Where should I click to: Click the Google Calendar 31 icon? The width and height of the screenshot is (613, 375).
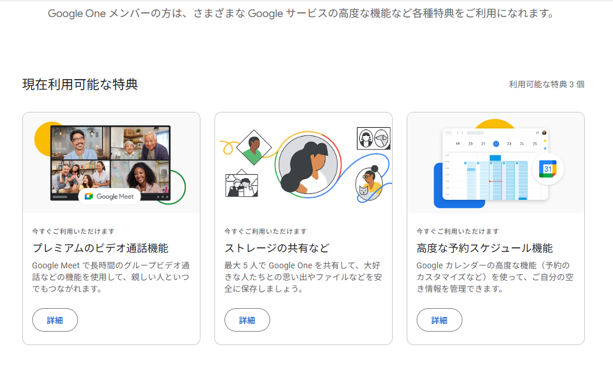pyautogui.click(x=548, y=169)
